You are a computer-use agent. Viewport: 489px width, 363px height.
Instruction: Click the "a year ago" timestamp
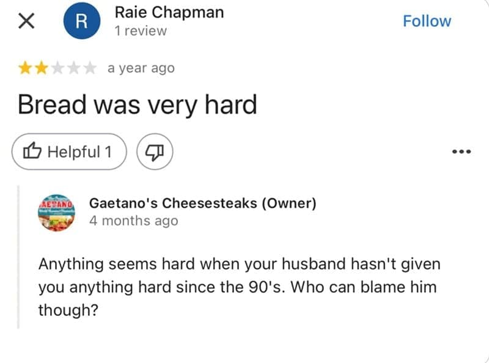tap(141, 68)
